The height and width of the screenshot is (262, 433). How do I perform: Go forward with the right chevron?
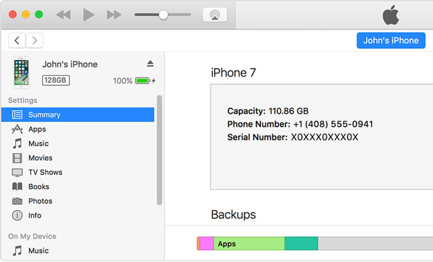34,40
